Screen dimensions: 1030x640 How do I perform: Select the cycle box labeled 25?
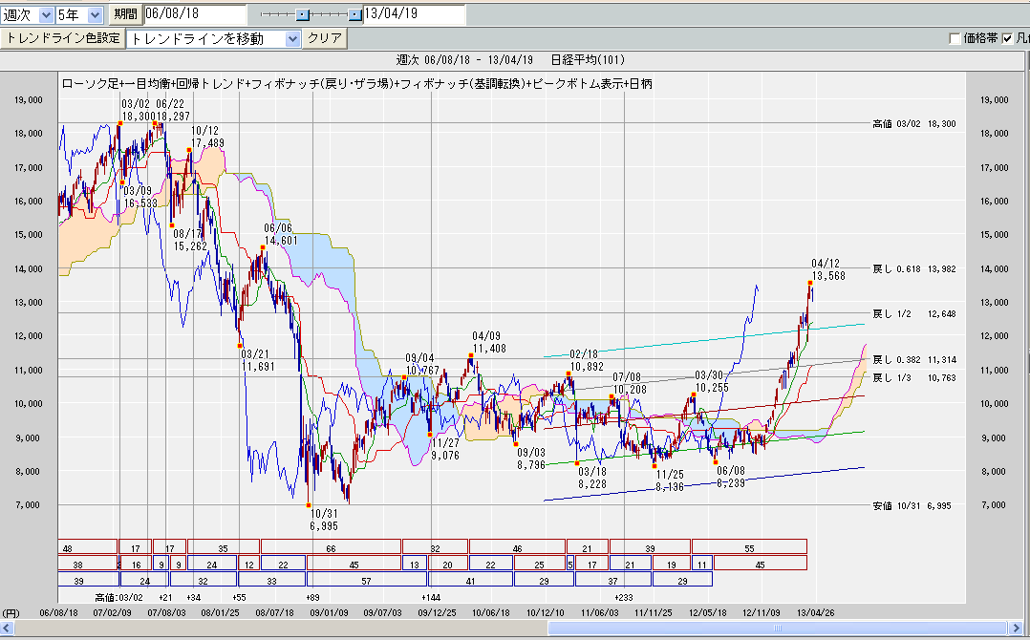(x=539, y=564)
